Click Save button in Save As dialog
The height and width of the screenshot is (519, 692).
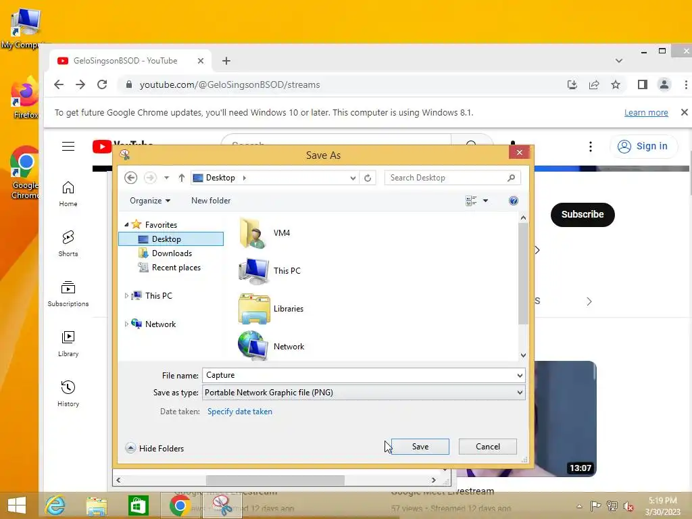420,447
